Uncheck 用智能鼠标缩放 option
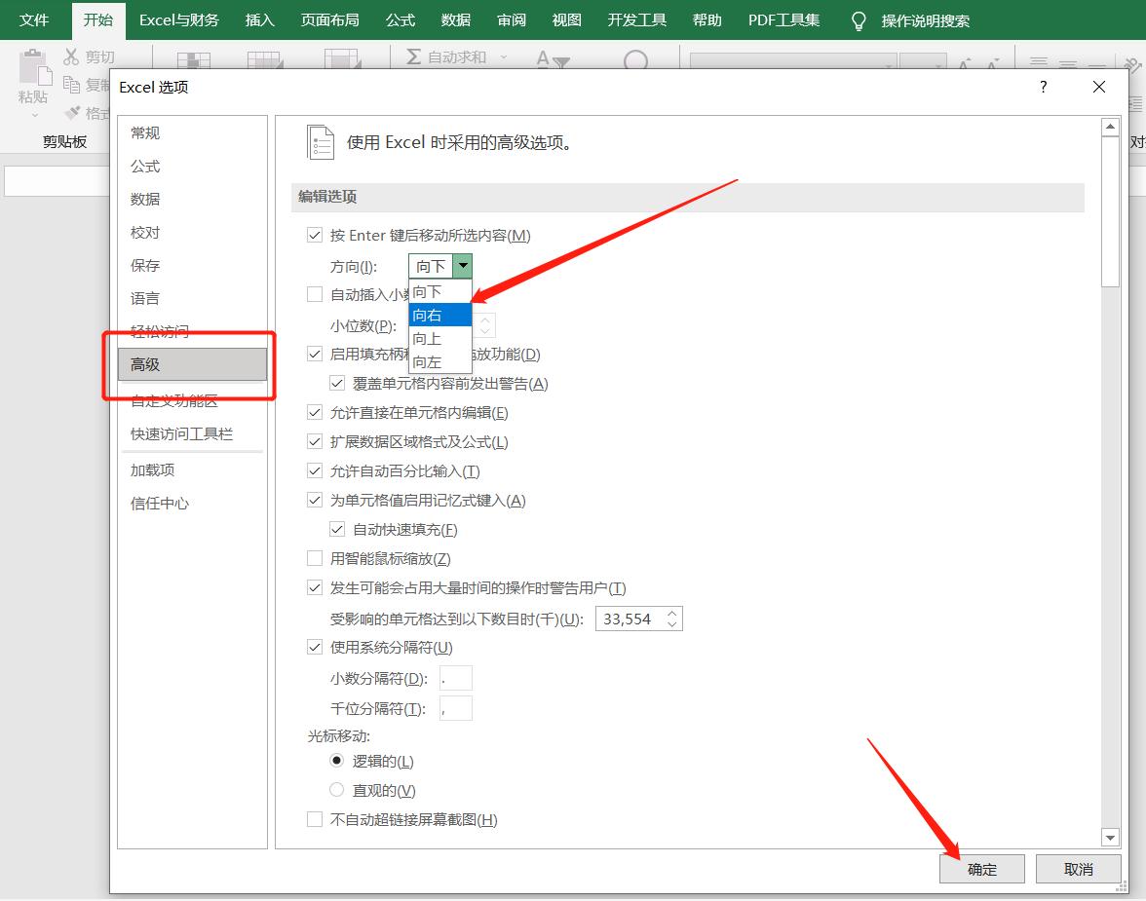The image size is (1146, 901). coord(315,558)
